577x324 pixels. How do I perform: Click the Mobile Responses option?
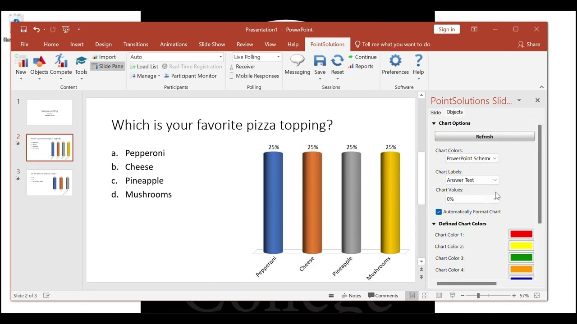[254, 76]
